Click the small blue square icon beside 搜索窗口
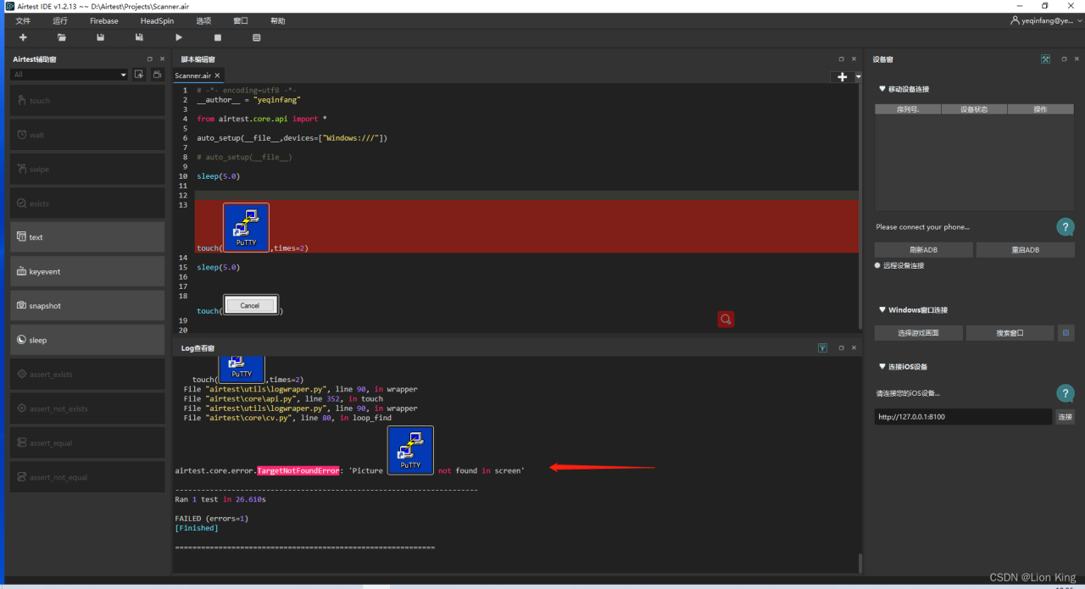1085x589 pixels. tap(1066, 333)
